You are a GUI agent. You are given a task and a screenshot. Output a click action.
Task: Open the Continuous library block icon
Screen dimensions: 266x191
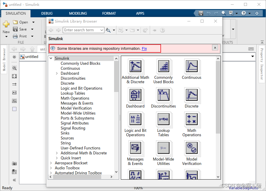[x=192, y=66]
